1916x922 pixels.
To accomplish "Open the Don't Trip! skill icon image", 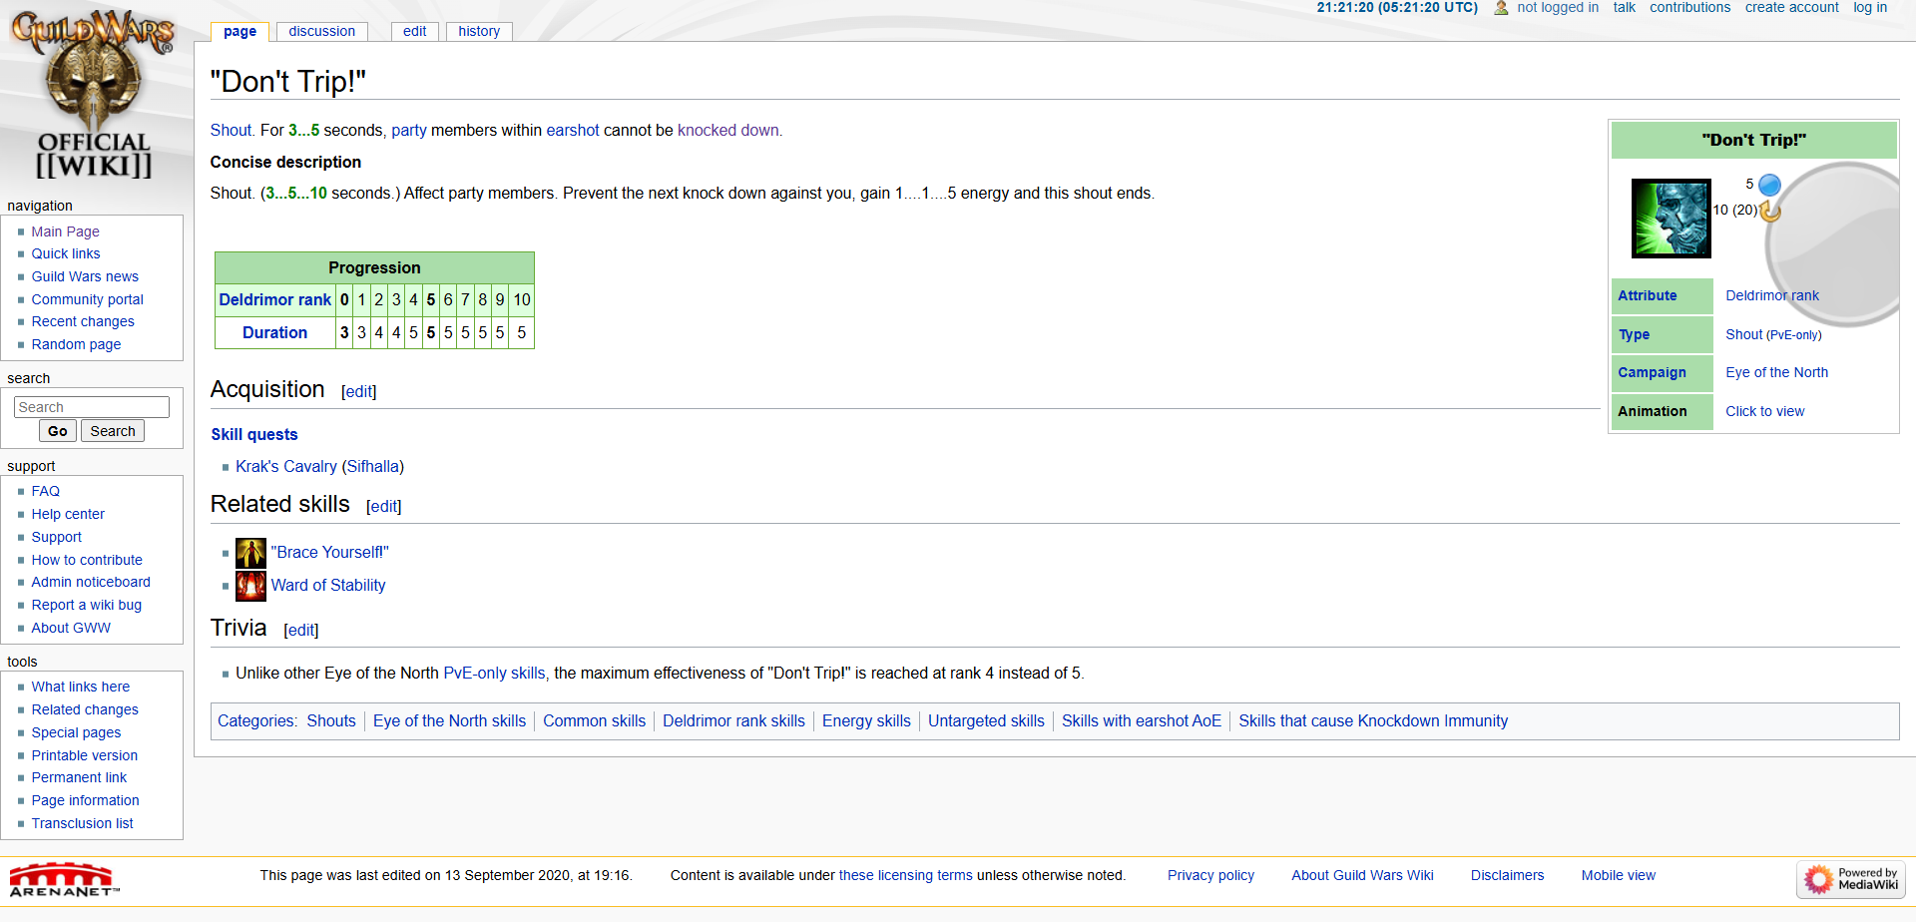I will pyautogui.click(x=1671, y=219).
